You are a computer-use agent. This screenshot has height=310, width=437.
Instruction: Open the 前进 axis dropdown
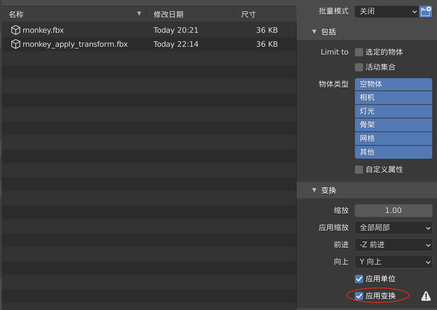point(393,245)
